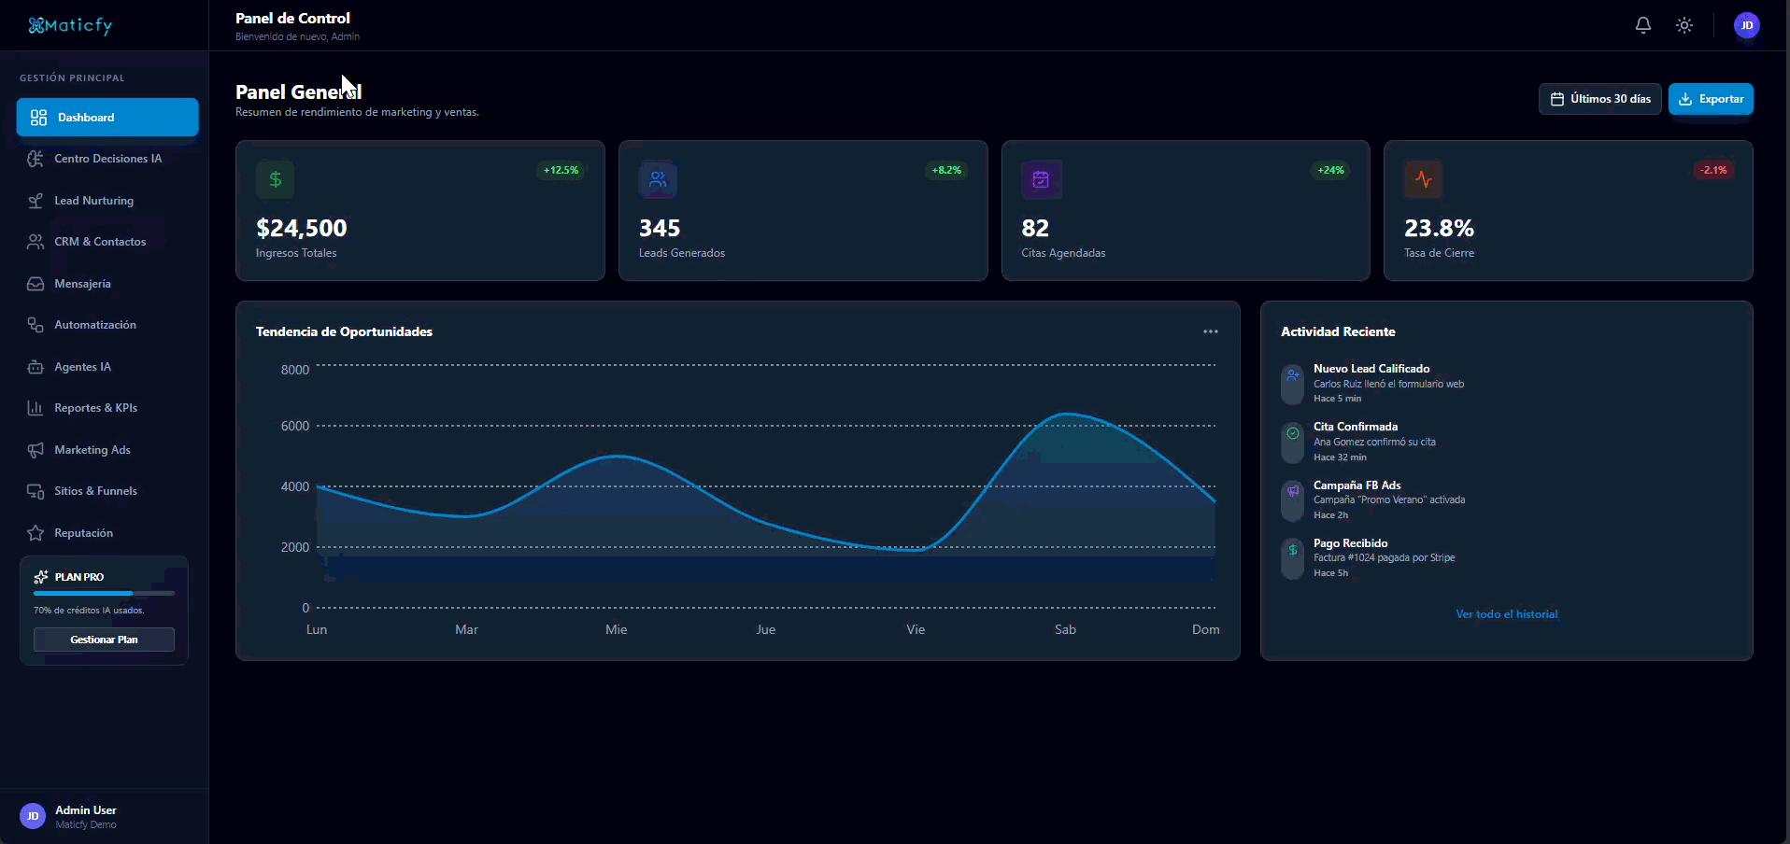Click the 345 leads value
This screenshot has width=1790, height=844.
click(x=660, y=228)
